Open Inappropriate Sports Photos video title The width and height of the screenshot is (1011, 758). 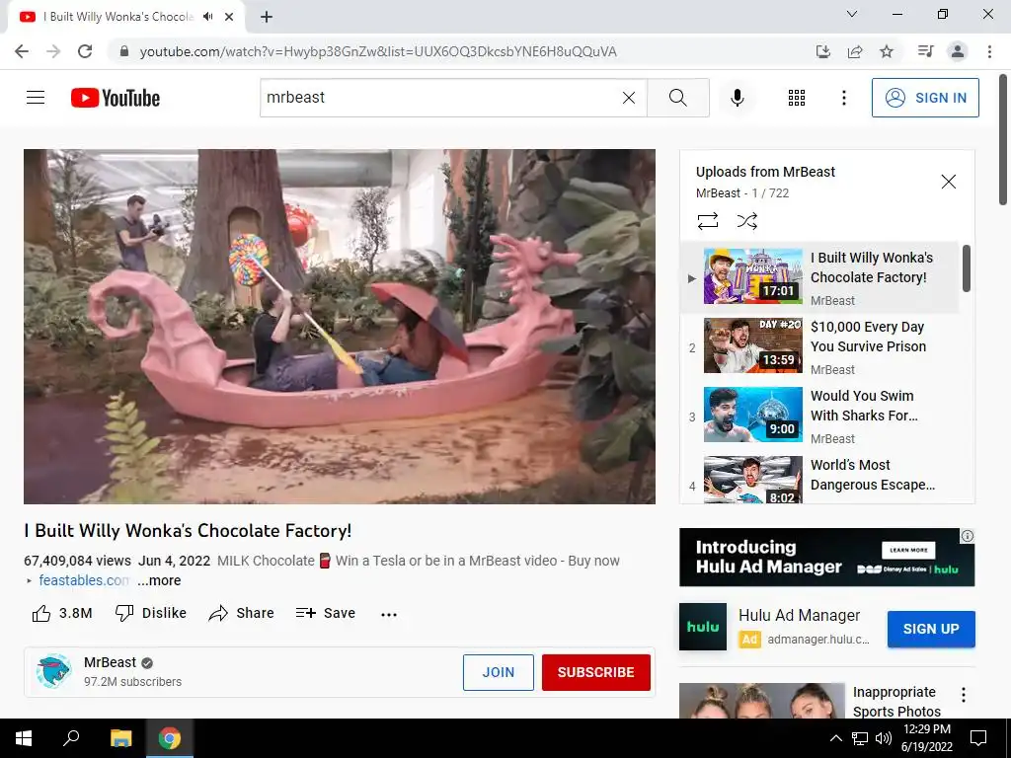(896, 702)
